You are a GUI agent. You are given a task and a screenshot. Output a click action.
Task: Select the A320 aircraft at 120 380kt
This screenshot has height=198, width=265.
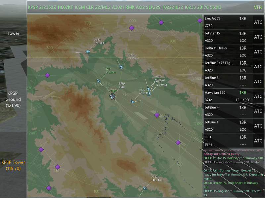click(x=88, y=51)
